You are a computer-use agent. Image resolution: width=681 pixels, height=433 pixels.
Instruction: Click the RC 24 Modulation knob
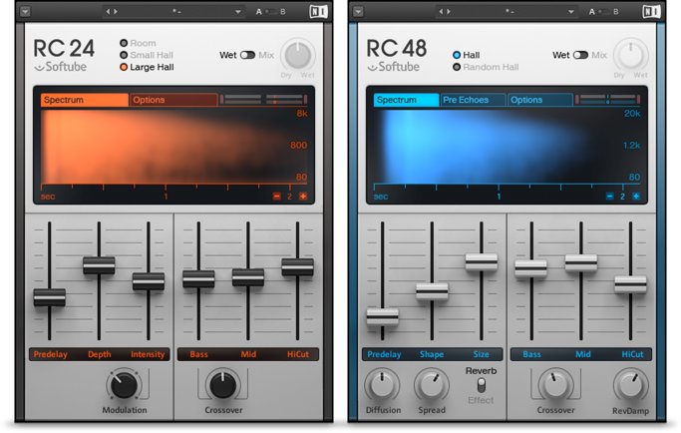tap(125, 384)
